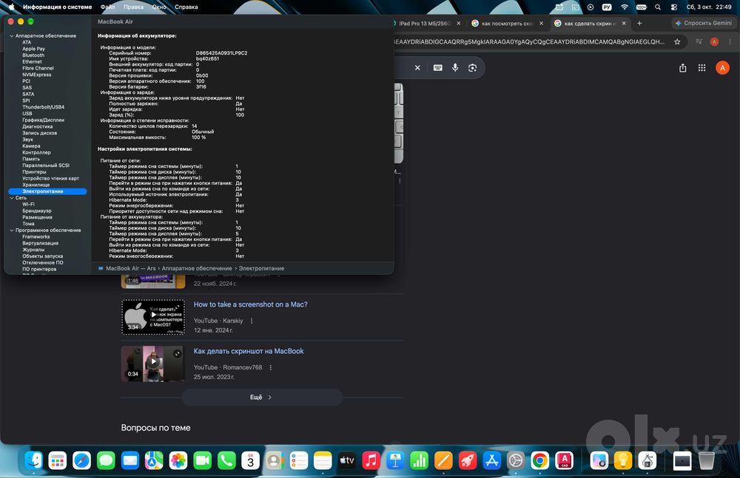Select Thunderbolt/USB4 in sidebar

(x=44, y=107)
